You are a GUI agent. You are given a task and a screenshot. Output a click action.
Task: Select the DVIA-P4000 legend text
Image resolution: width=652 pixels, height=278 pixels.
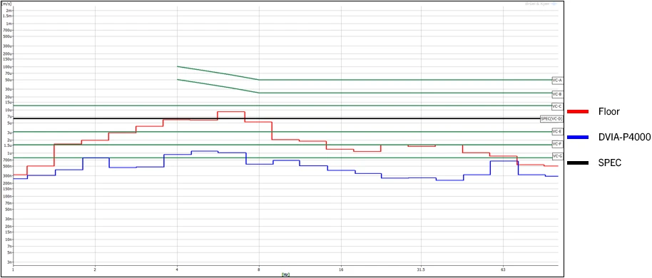pos(625,137)
